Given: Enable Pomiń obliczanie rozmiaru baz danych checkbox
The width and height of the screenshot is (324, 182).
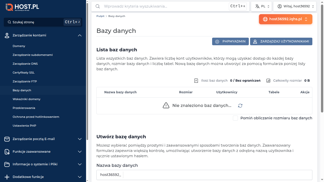Looking at the screenshot, I should (235, 118).
